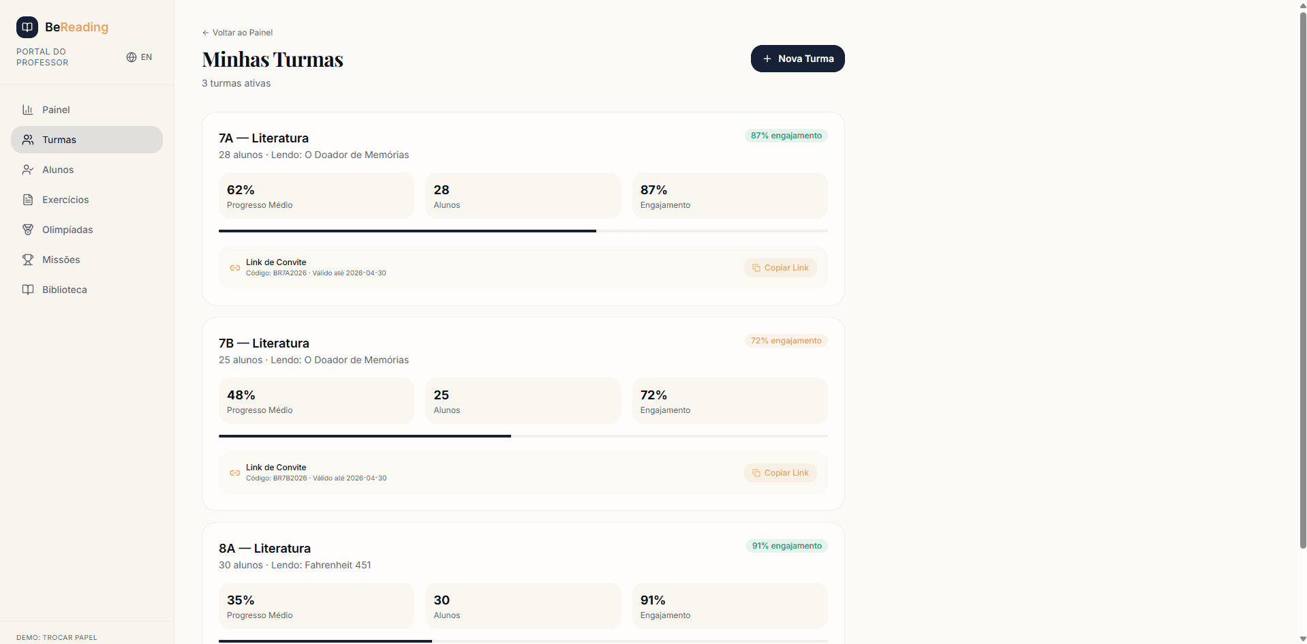Open the 8A — Literatura class title
Viewport: 1307px width, 644px height.
(x=264, y=549)
